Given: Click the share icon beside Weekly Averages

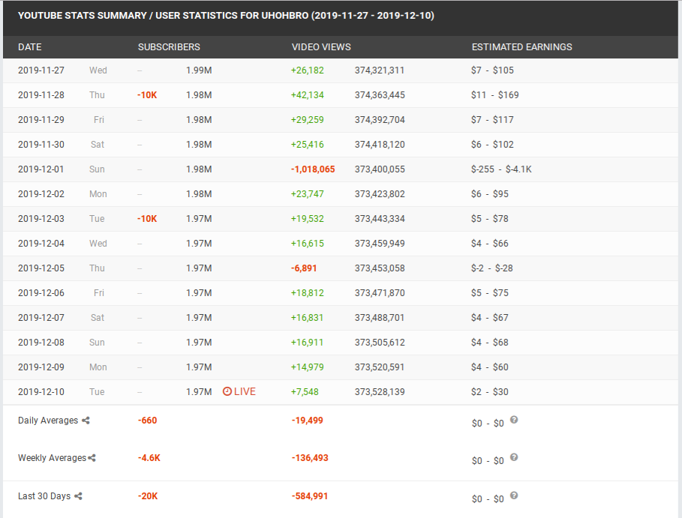Looking at the screenshot, I should tap(92, 457).
